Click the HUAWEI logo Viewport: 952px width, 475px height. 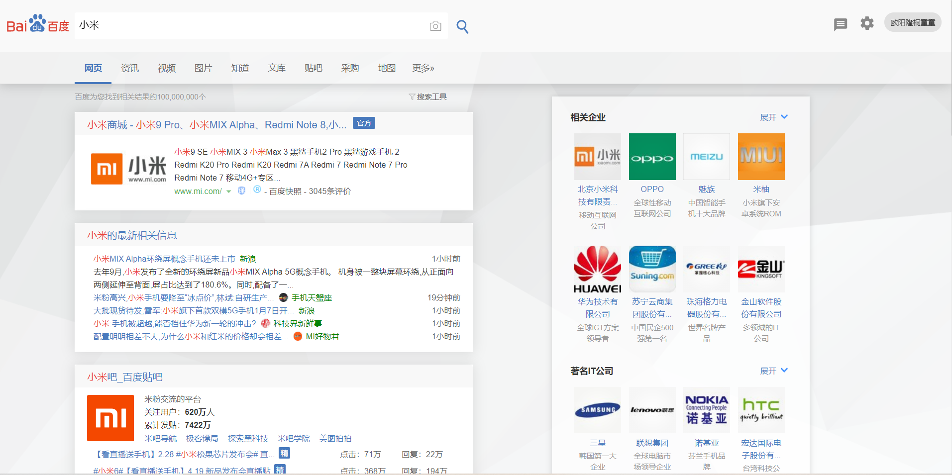point(598,269)
